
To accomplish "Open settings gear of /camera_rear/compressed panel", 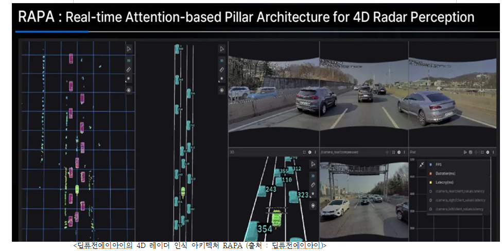I will (x=399, y=153).
